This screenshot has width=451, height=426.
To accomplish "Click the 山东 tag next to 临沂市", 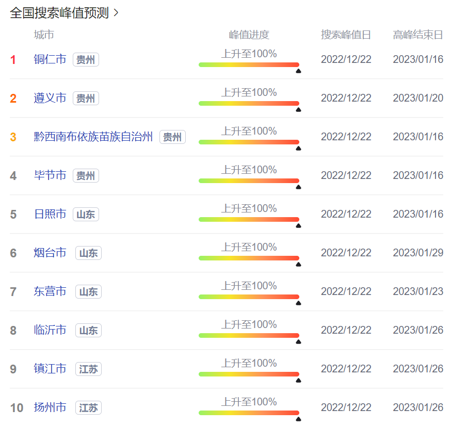I will pyautogui.click(x=89, y=330).
